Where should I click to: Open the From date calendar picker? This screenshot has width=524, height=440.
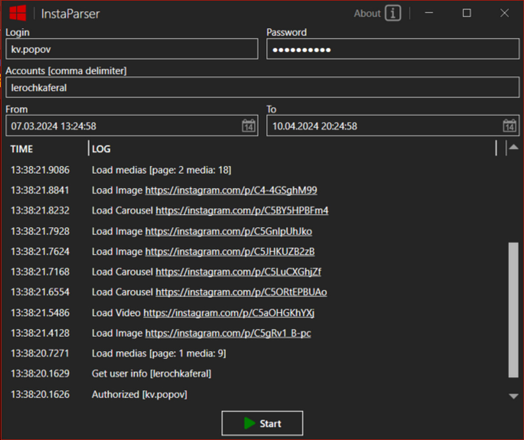tap(249, 126)
